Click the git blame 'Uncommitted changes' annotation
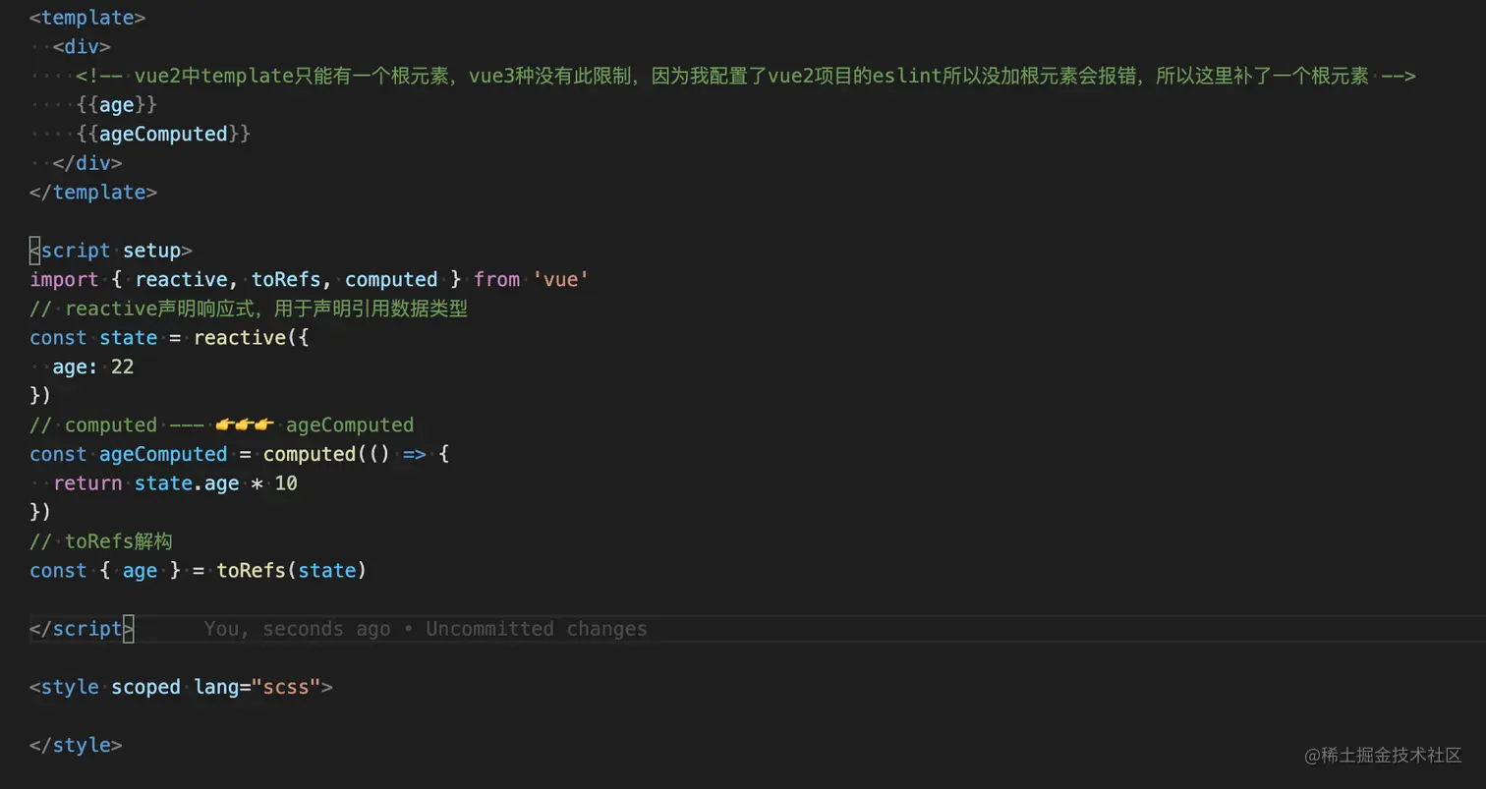The height and width of the screenshot is (789, 1486). [x=536, y=629]
